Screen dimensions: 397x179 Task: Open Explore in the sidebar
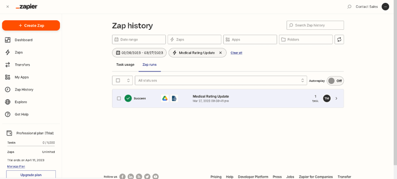(21, 102)
